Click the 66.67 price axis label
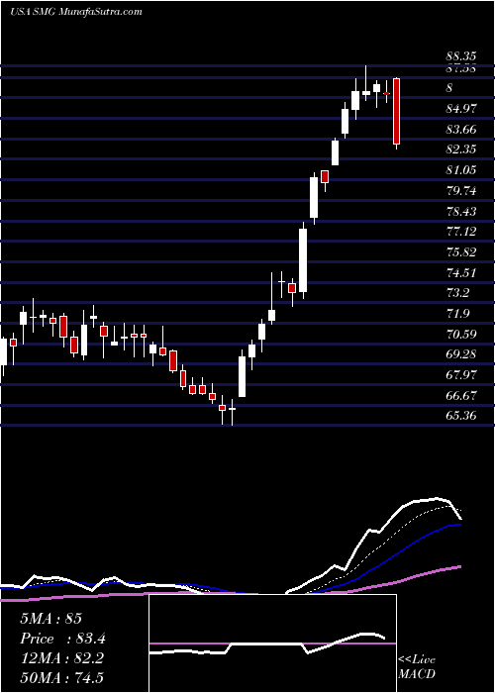This screenshot has height=693, width=495. tap(461, 396)
